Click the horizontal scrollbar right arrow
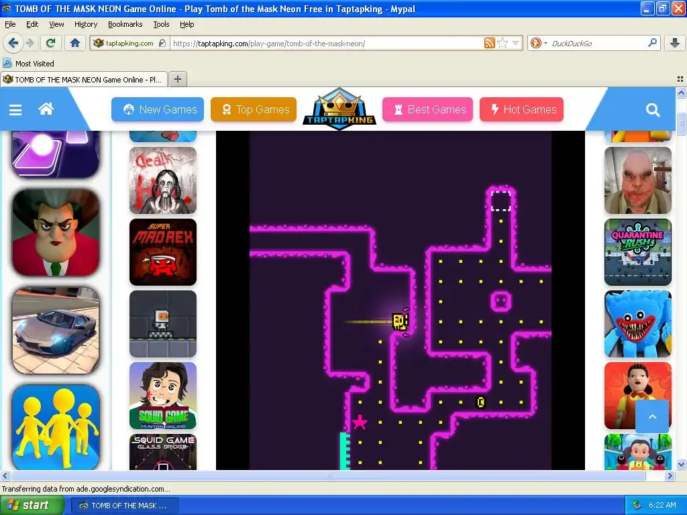 670,475
